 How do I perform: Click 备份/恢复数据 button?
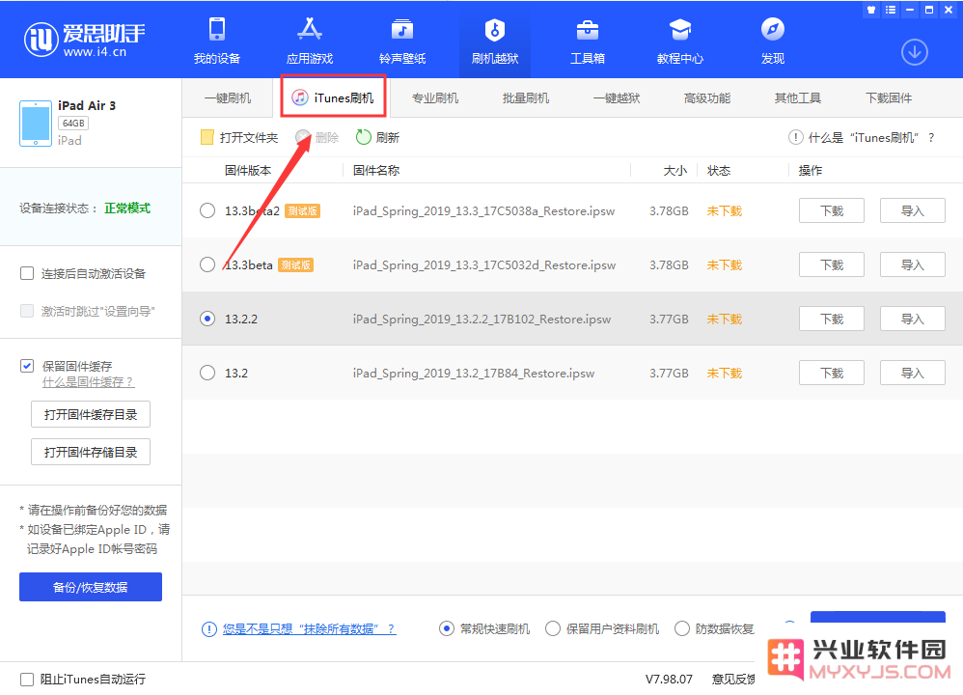91,588
